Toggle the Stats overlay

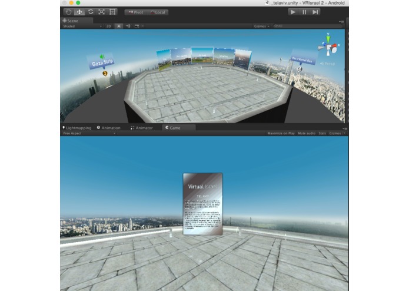click(x=322, y=133)
